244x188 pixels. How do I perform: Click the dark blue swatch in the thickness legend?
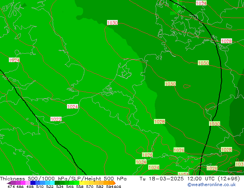coord(33,183)
